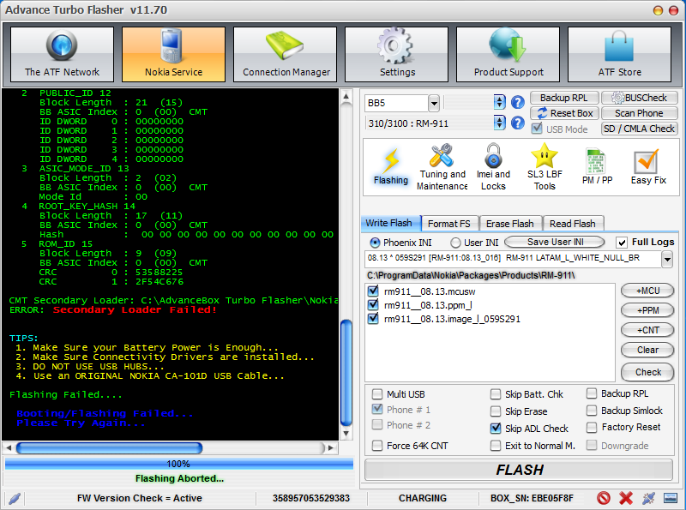Enable Force 64K CNT checkbox
Viewport: 686px width, 510px height.
click(x=377, y=446)
